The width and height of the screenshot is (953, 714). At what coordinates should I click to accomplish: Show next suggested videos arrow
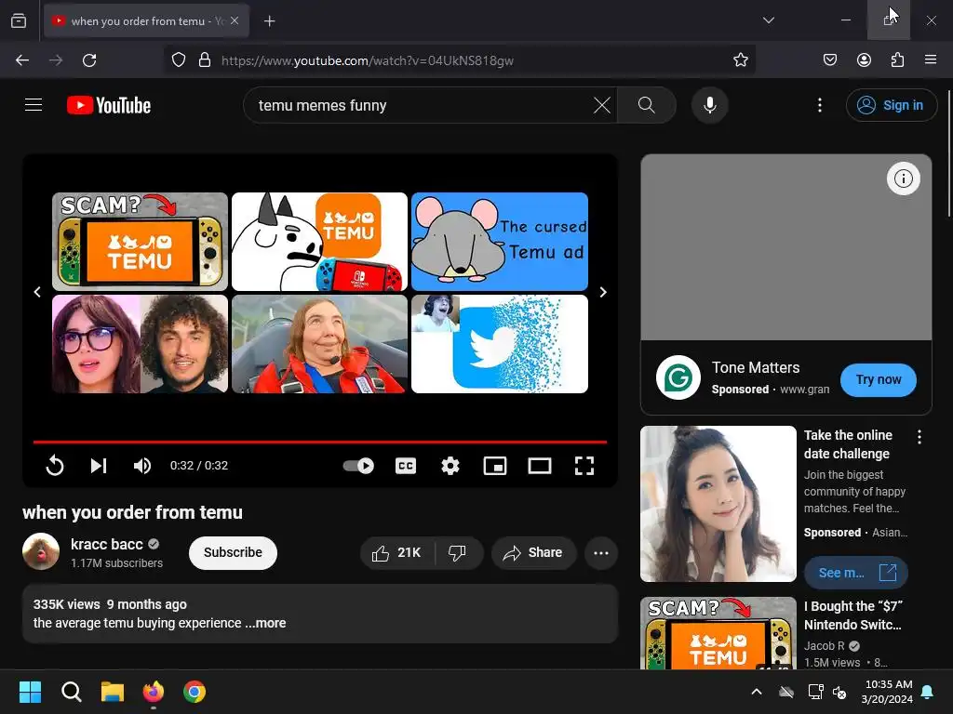click(603, 292)
